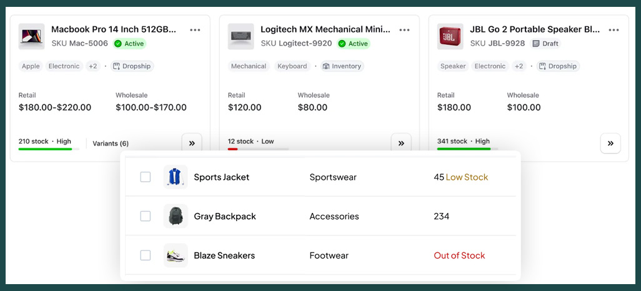The height and width of the screenshot is (291, 641).
Task: Expand the JBL speaker card double-chevron button
Action: (x=610, y=143)
